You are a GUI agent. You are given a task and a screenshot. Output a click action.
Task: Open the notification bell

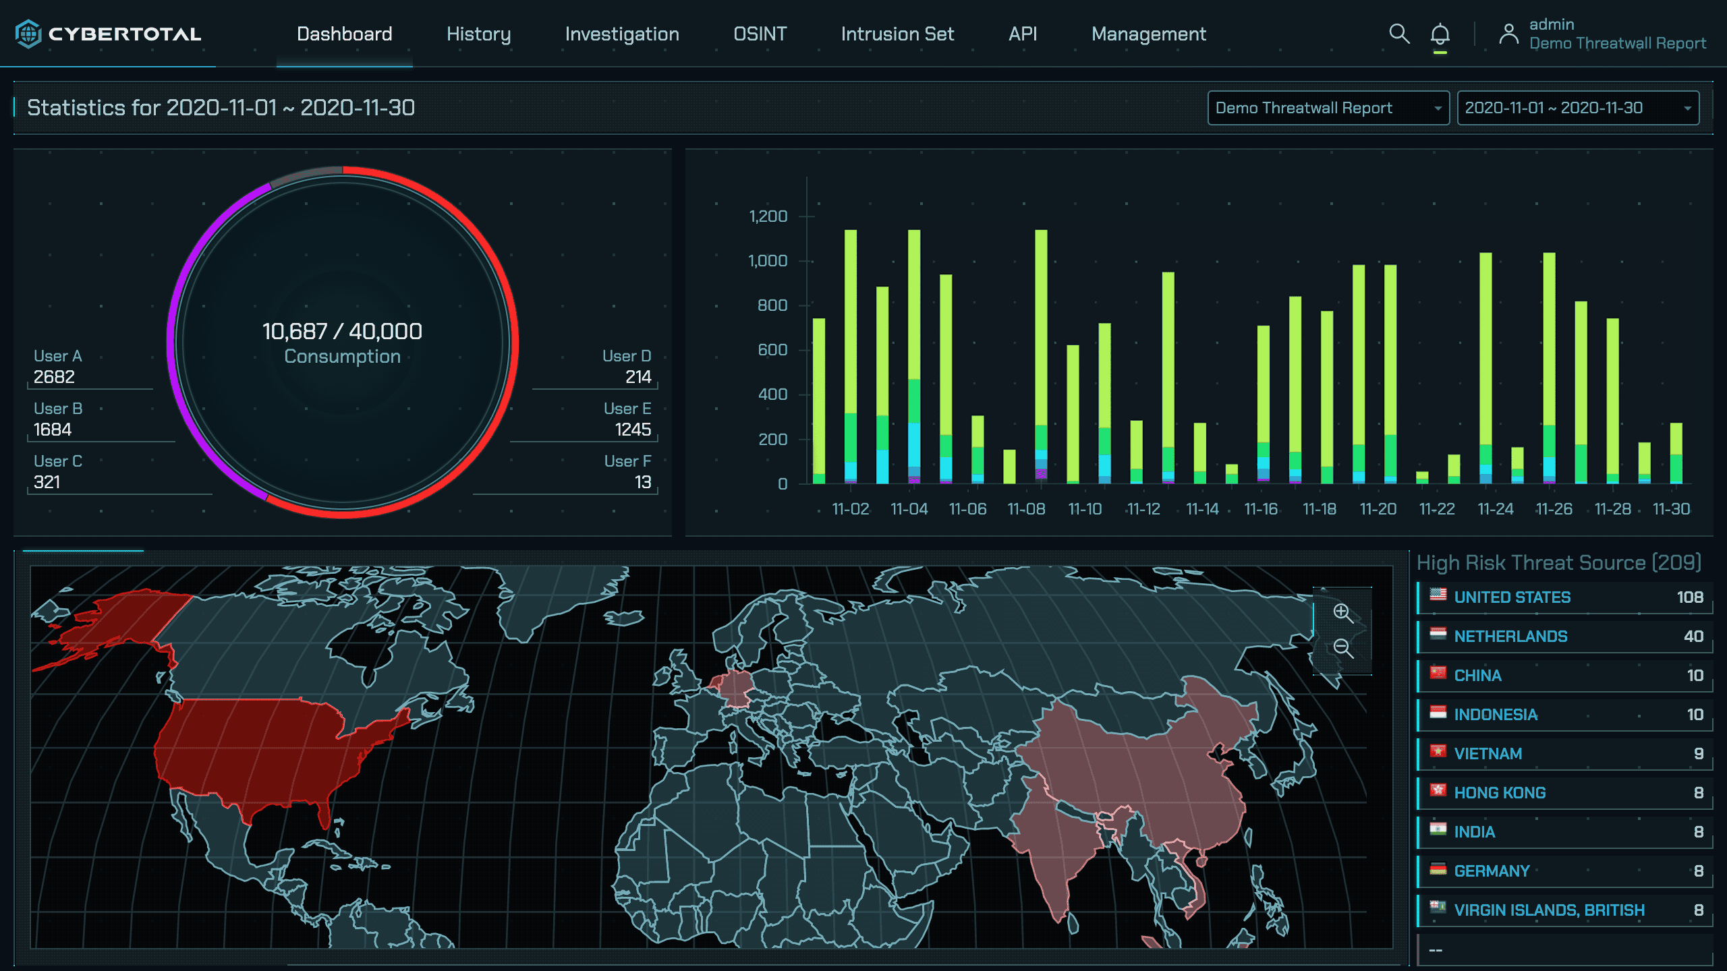[x=1440, y=34]
